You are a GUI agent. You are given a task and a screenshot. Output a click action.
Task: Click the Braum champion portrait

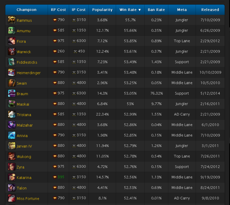(x=12, y=93)
